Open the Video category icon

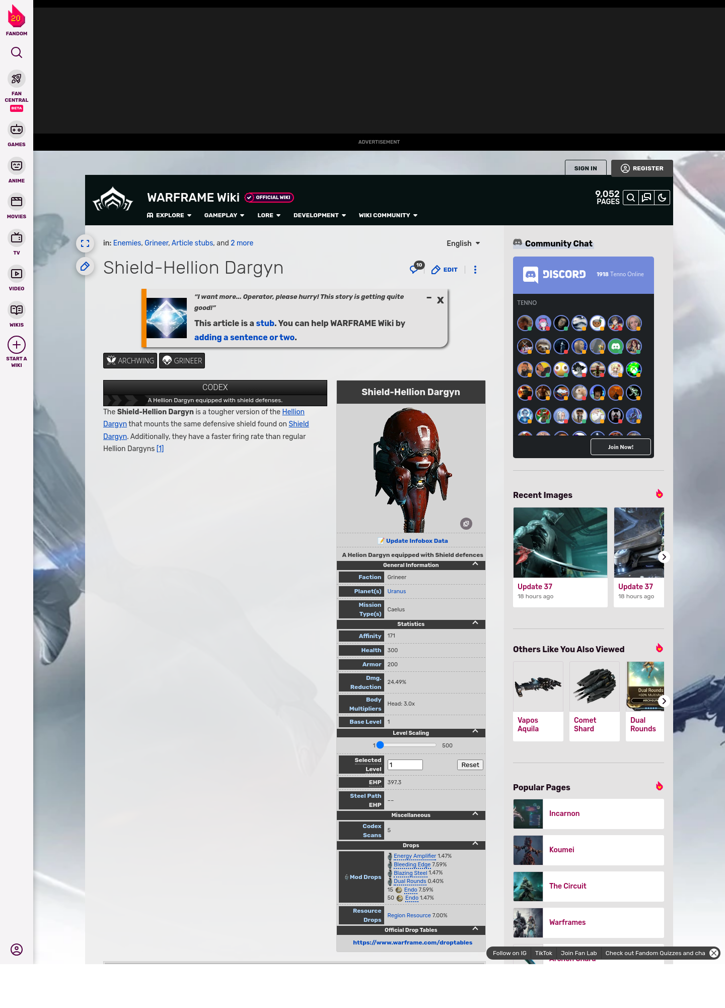[x=17, y=274]
